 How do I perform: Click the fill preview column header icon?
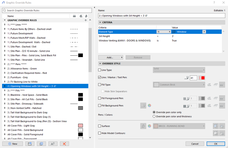tap(81, 16)
